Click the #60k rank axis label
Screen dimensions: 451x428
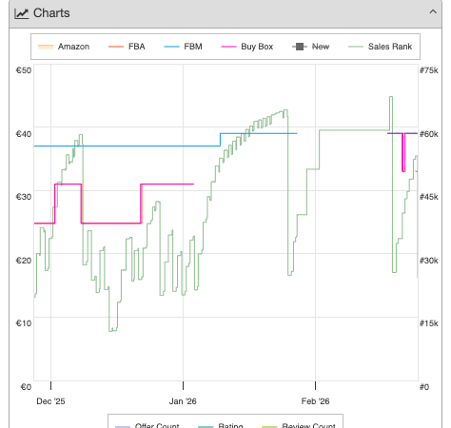[429, 134]
